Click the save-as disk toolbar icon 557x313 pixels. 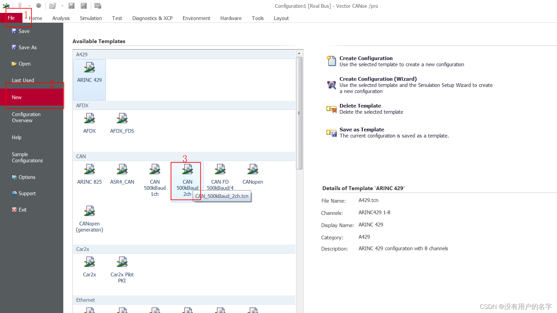pyautogui.click(x=84, y=6)
